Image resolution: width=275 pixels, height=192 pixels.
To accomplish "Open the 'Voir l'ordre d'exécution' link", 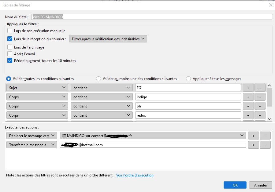I will click(x=135, y=175).
